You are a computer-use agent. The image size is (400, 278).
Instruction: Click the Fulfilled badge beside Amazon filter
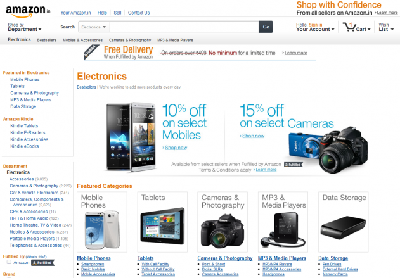(x=43, y=263)
